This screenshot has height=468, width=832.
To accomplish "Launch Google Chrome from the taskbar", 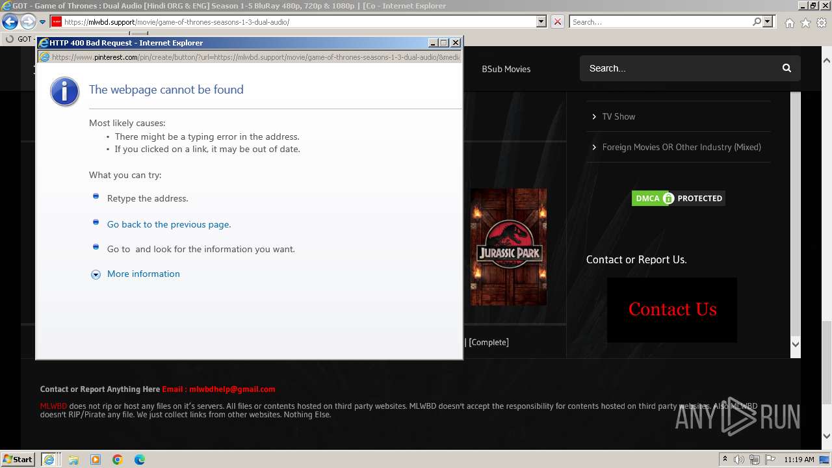I will pyautogui.click(x=118, y=460).
